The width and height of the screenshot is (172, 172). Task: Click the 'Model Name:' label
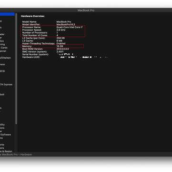coord(30,22)
